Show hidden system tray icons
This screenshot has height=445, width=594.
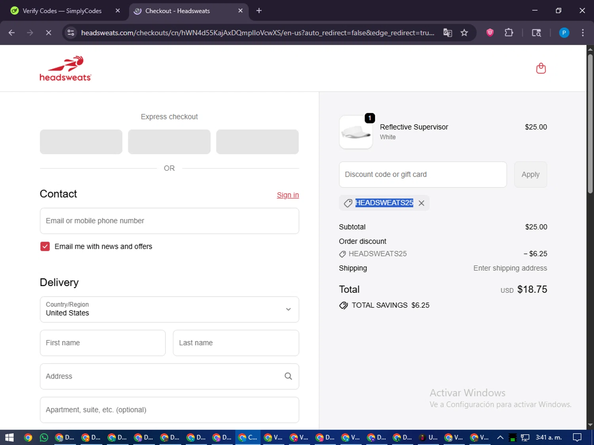(x=500, y=437)
